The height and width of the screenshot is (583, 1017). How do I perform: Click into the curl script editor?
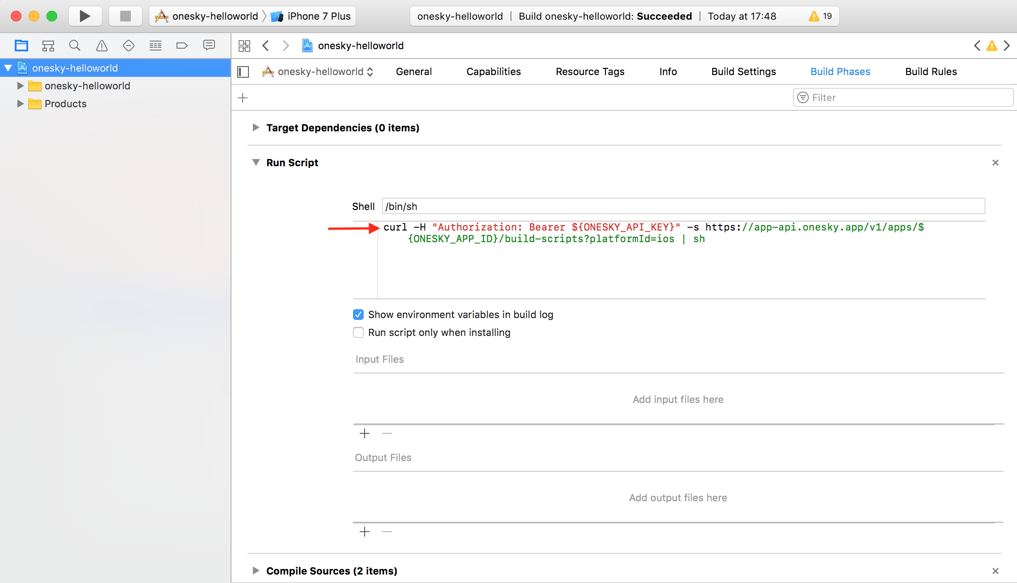tap(681, 260)
